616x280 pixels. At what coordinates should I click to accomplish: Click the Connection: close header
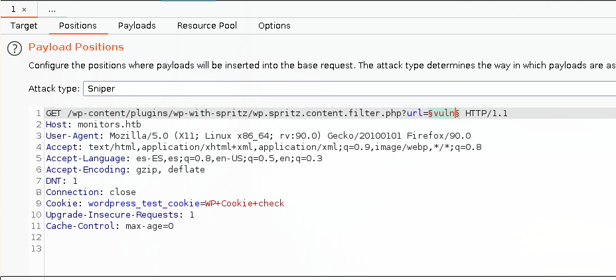point(90,192)
